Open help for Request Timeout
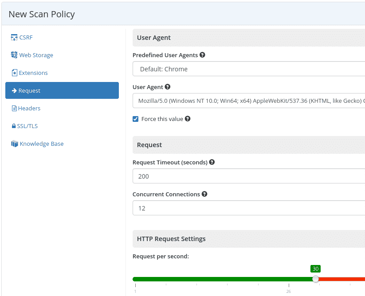This screenshot has width=365, height=296. 212,162
